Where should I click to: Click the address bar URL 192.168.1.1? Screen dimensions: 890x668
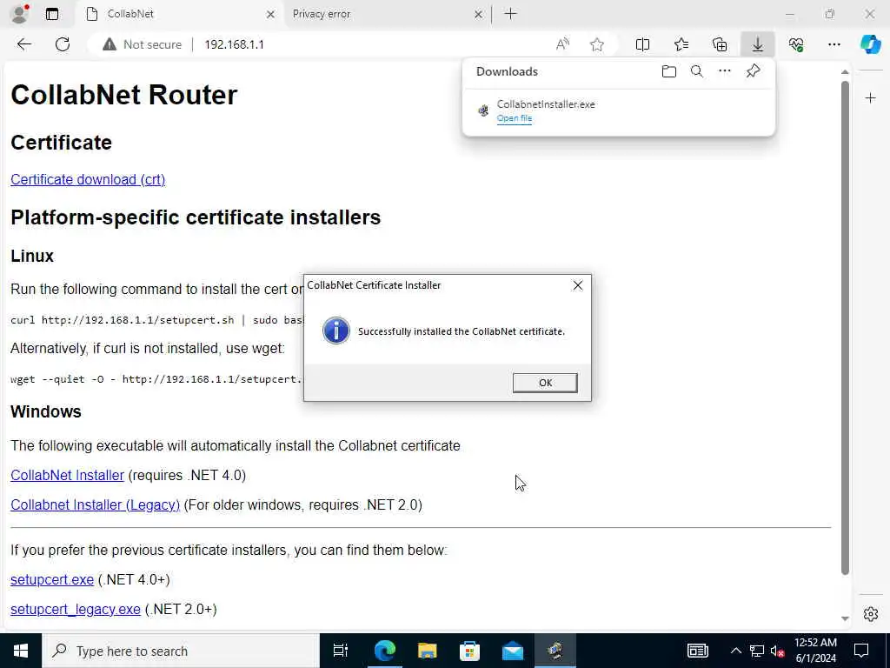(234, 44)
